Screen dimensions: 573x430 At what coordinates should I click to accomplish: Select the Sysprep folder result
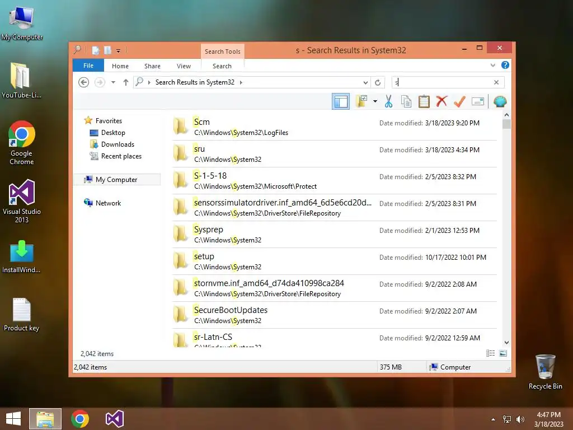pyautogui.click(x=335, y=235)
